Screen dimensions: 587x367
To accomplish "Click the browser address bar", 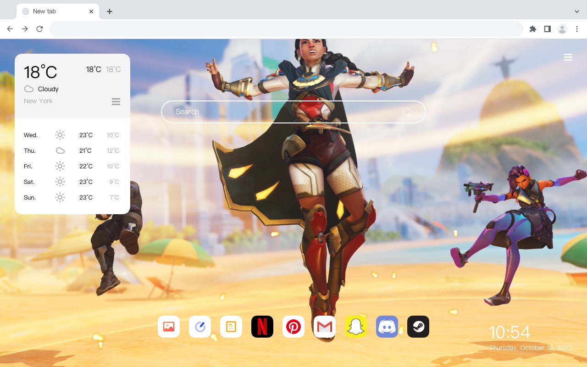I will click(x=286, y=29).
